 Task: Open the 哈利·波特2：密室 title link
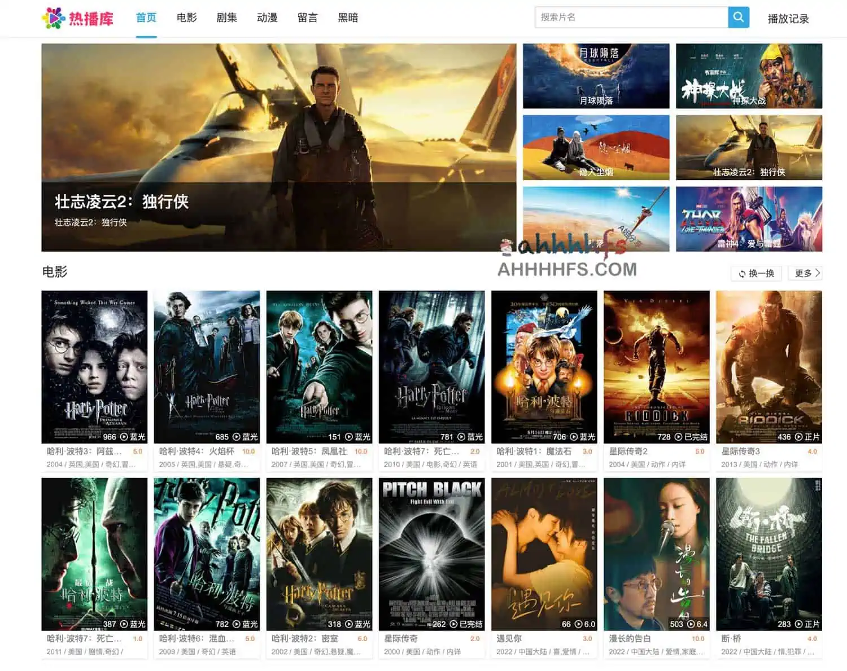point(305,638)
